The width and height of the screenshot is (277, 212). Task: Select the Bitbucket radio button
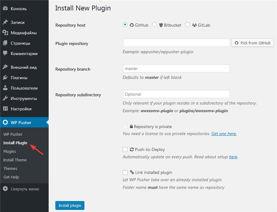click(x=154, y=25)
